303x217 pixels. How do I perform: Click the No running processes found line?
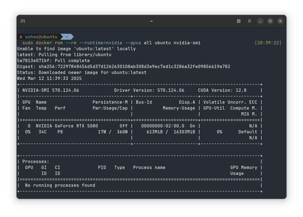pos(60,185)
